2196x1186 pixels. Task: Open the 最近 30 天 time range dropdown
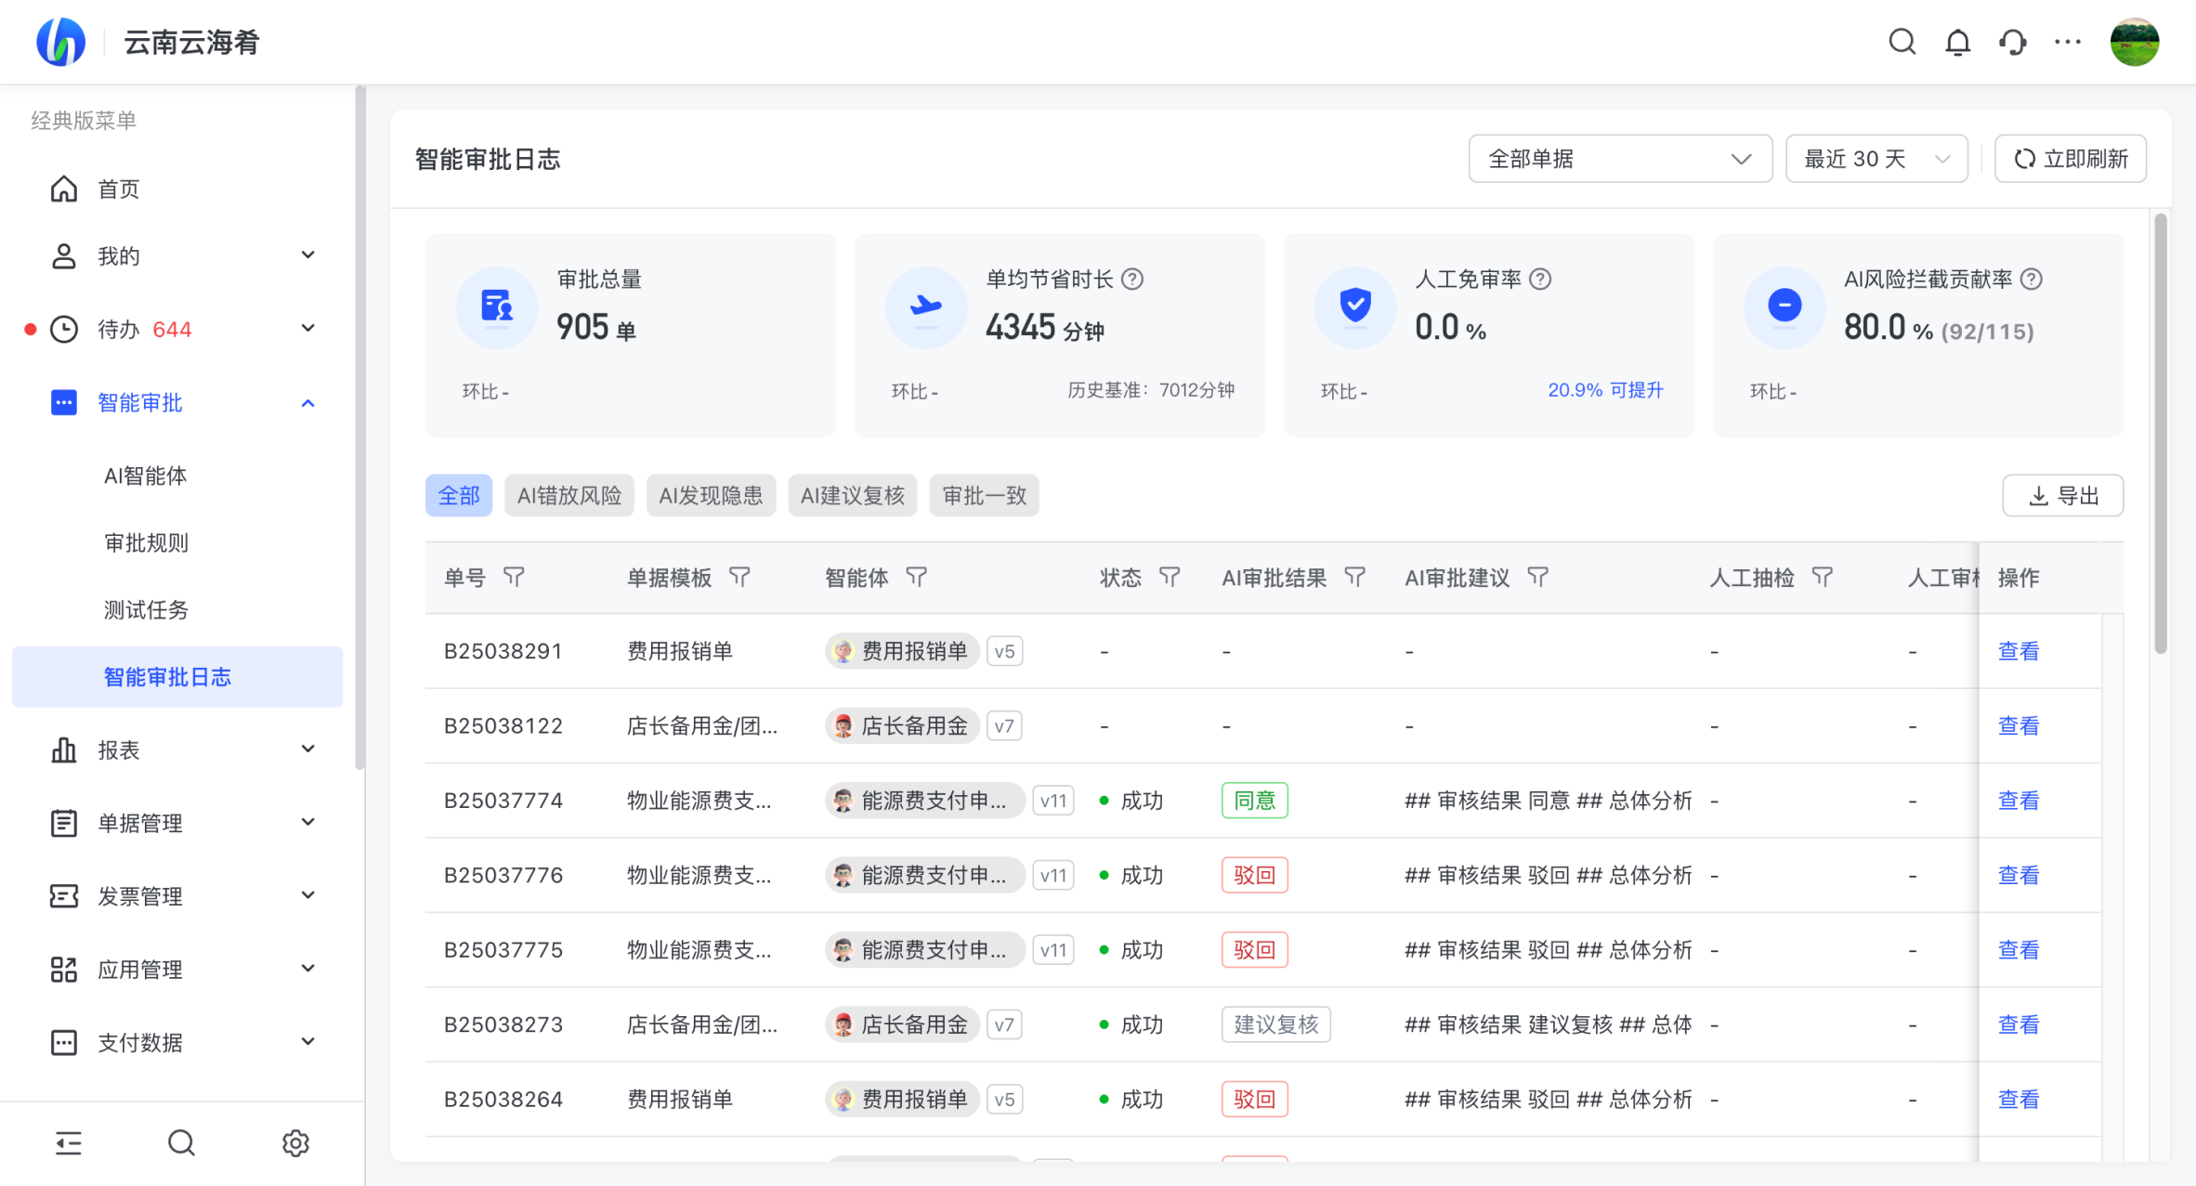tap(1876, 159)
